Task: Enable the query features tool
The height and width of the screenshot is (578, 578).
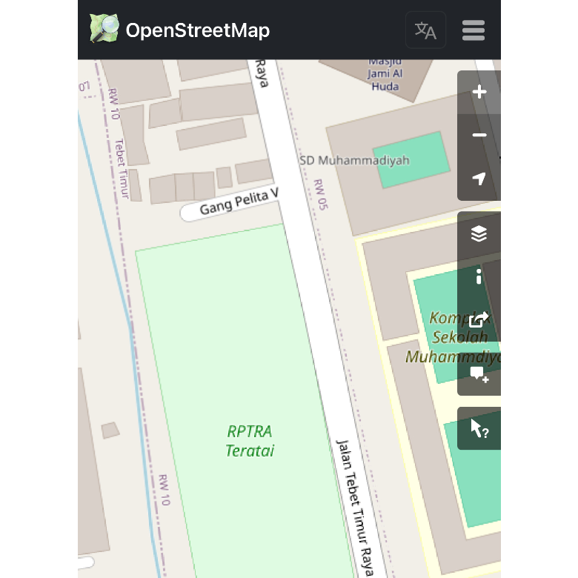Action: click(x=479, y=428)
